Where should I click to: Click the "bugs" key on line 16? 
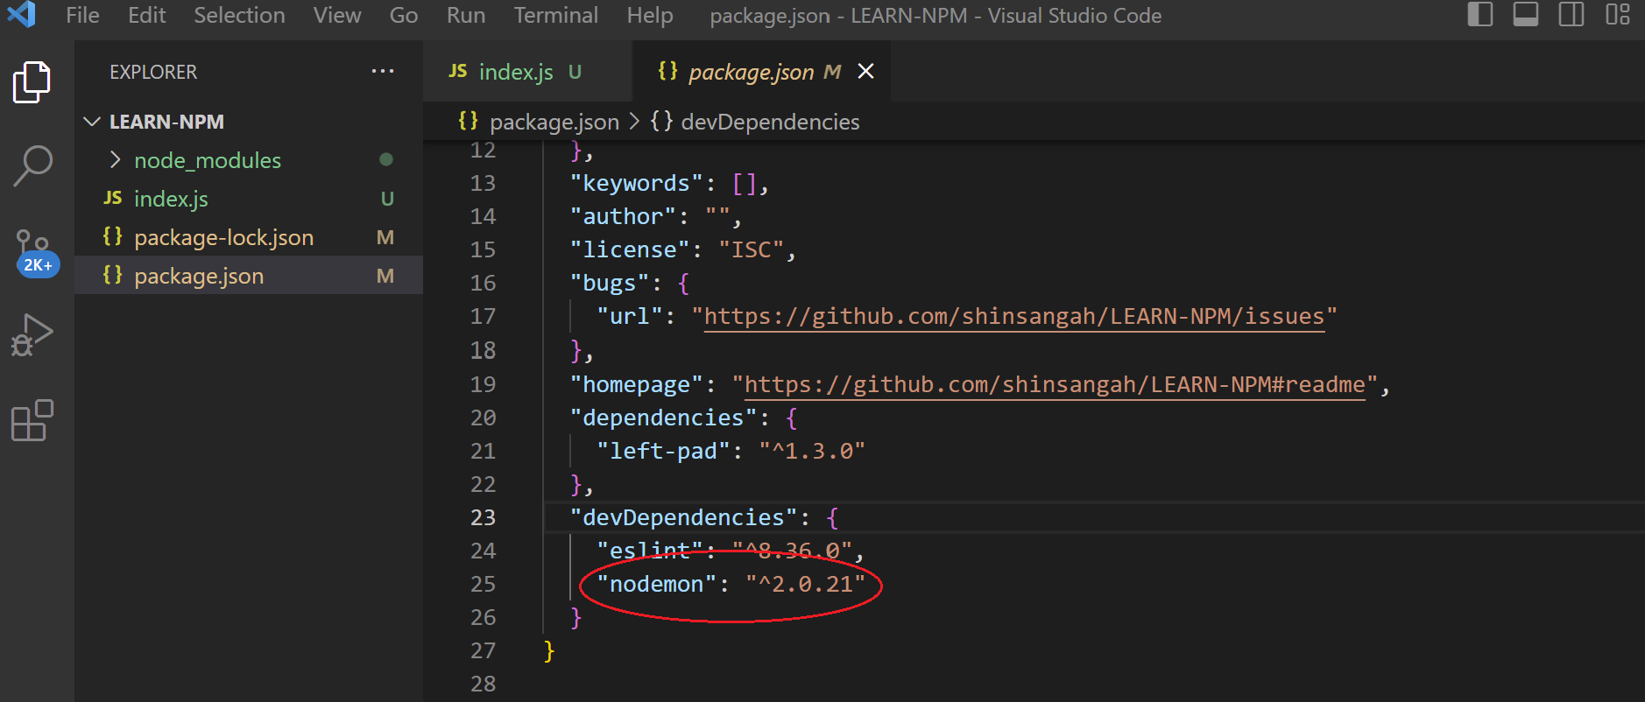[610, 283]
